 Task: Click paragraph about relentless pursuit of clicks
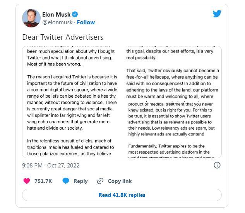[x=70, y=147]
